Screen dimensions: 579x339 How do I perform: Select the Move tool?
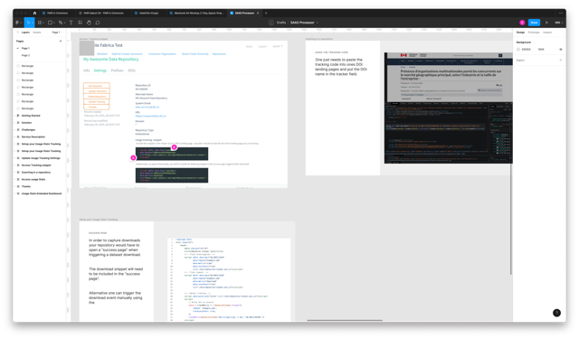click(28, 23)
